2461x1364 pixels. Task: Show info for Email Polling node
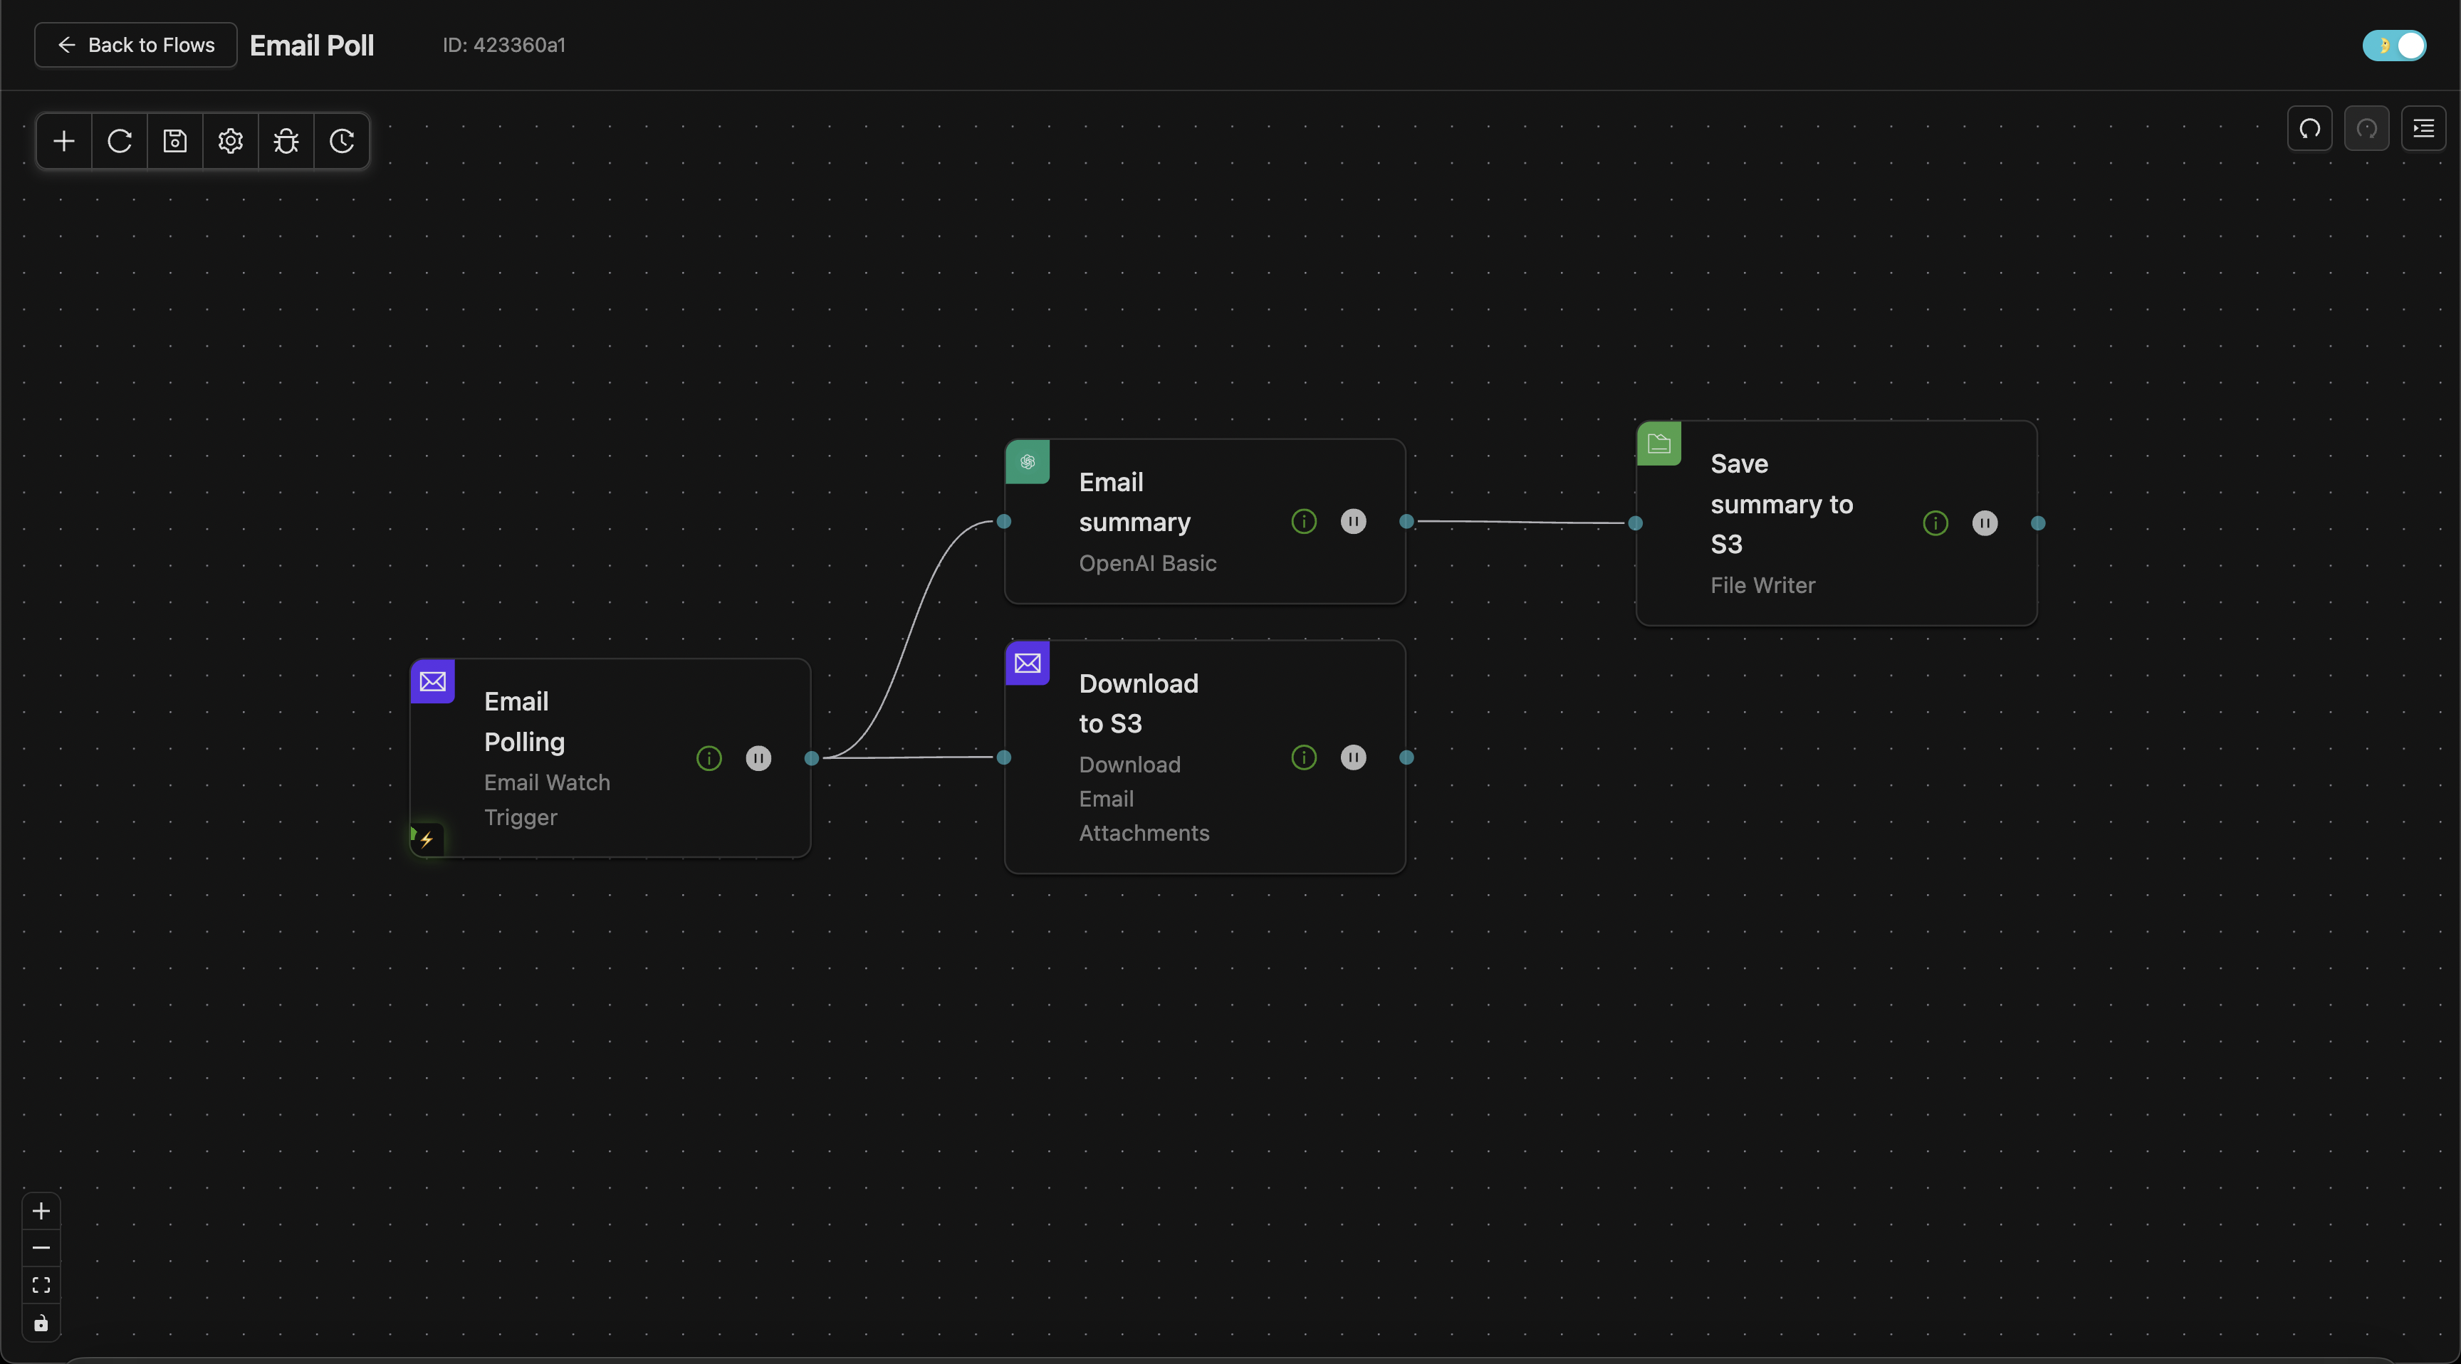coord(709,758)
